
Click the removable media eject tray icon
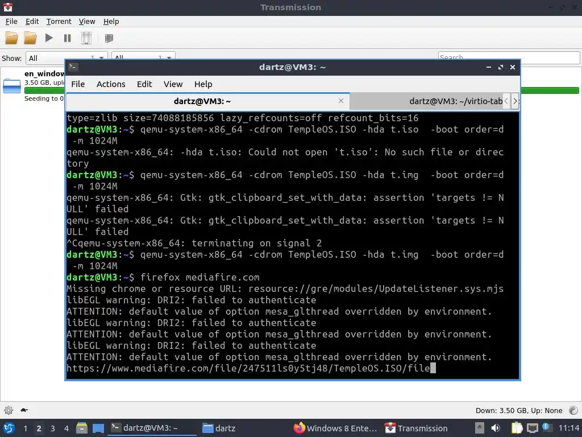point(480,428)
